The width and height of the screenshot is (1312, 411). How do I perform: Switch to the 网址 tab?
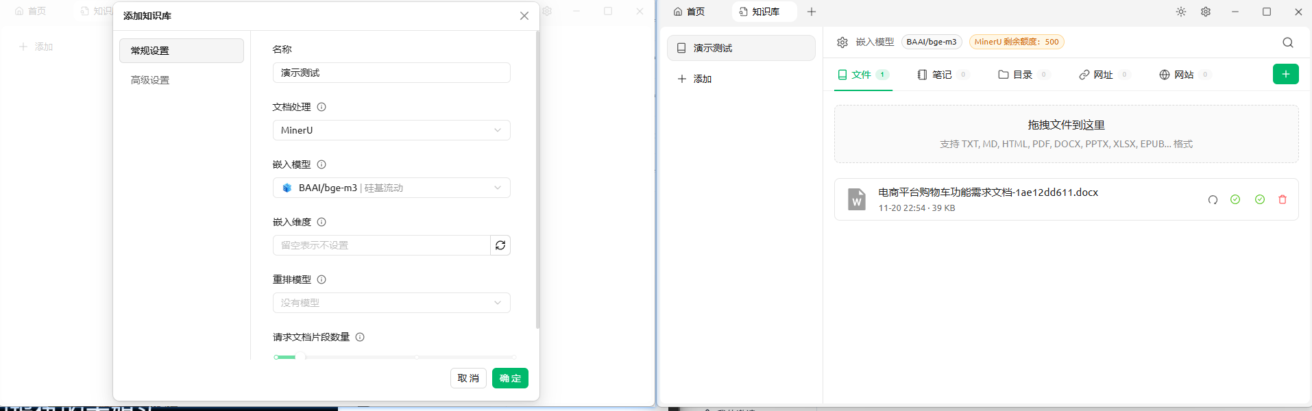click(1104, 75)
